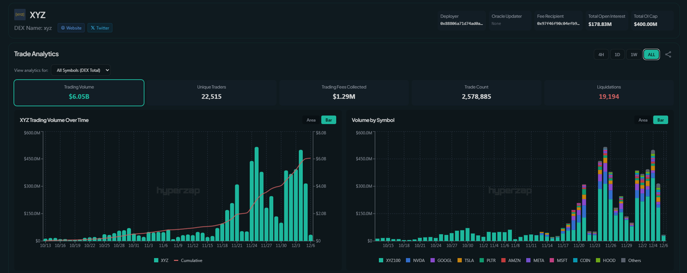The width and height of the screenshot is (687, 273).
Task: Click the share icon next to ALL
Action: pos(668,54)
